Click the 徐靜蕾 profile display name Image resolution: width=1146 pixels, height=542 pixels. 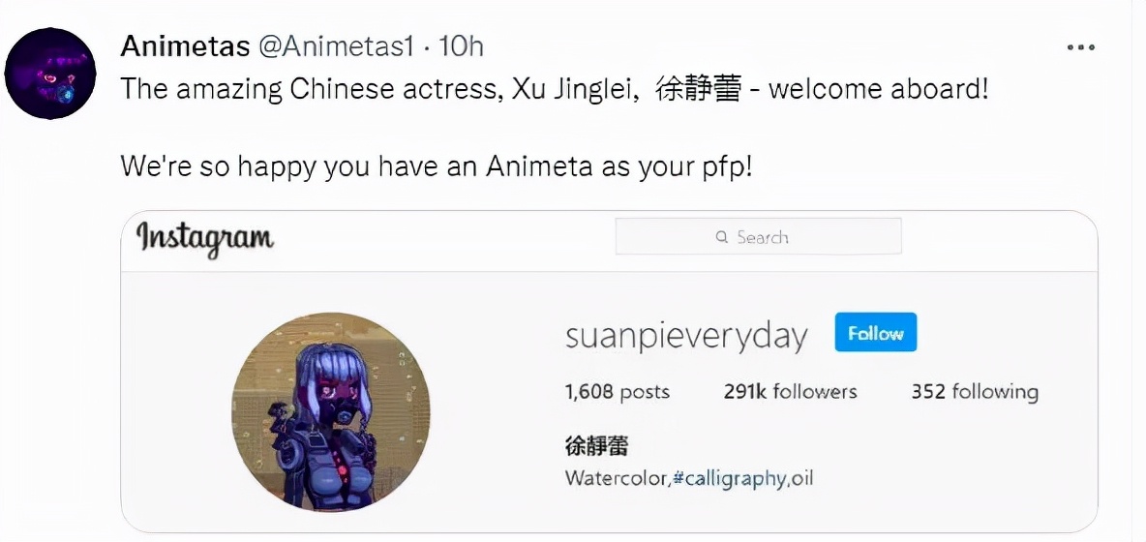point(597,444)
